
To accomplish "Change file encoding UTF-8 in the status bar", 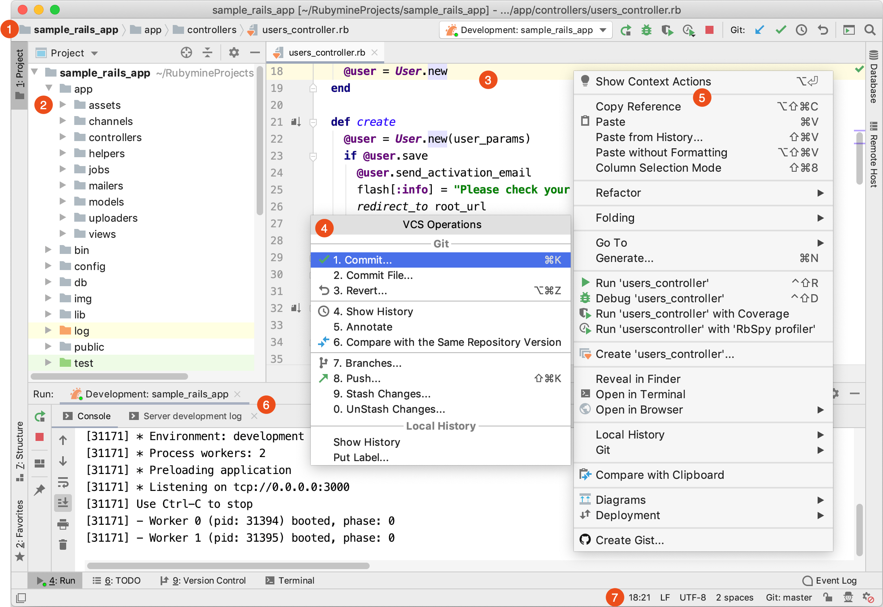I will click(693, 597).
